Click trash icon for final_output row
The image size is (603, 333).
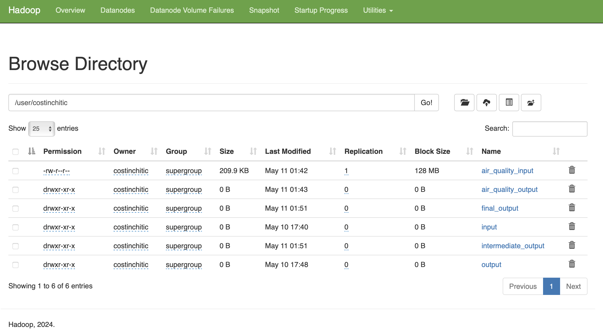[x=572, y=207]
